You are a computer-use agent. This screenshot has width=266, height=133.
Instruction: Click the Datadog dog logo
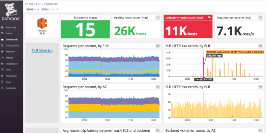tap(11, 10)
